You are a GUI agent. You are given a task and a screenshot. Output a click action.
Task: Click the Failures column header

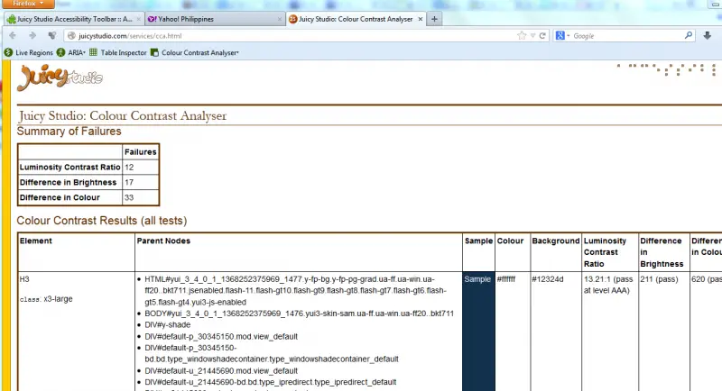pos(141,152)
